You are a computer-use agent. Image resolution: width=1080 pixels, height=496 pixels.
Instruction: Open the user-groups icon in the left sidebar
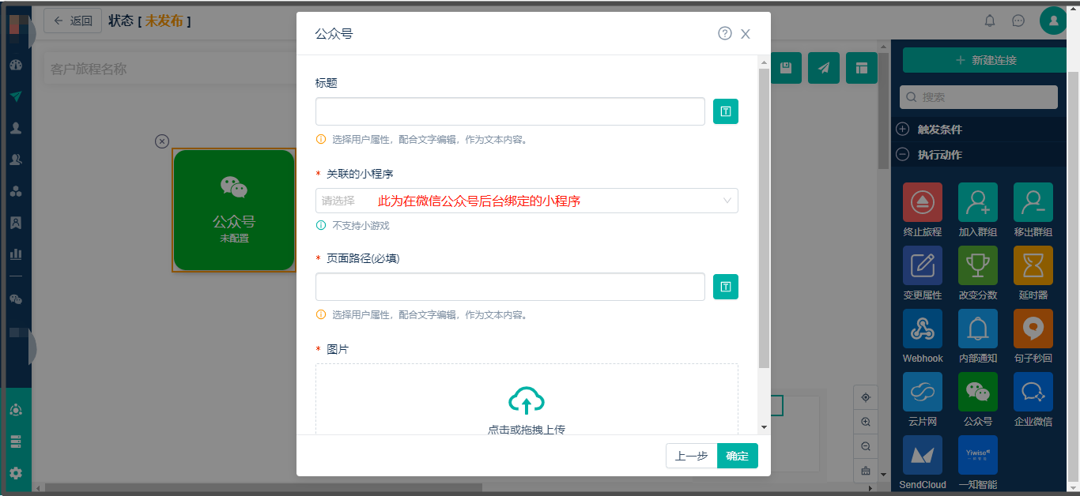coord(16,160)
